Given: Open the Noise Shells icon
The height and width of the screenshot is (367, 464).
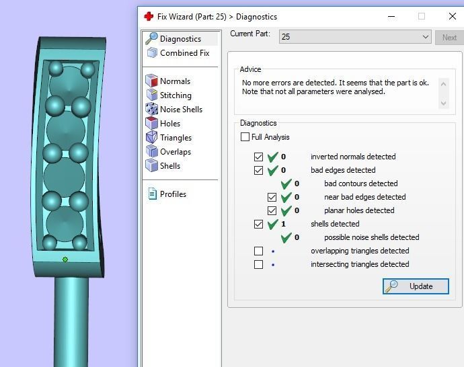Looking at the screenshot, I should (152, 109).
